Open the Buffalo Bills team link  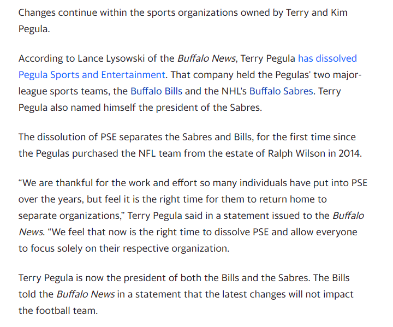click(x=157, y=91)
